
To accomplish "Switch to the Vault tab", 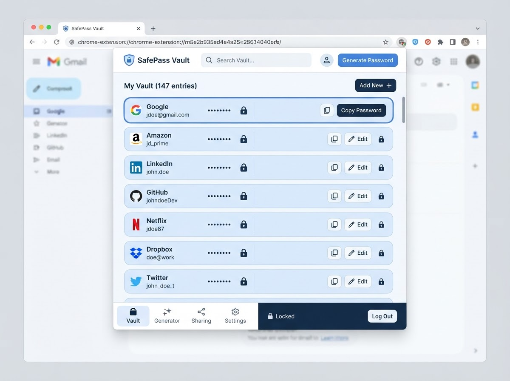I will 133,316.
